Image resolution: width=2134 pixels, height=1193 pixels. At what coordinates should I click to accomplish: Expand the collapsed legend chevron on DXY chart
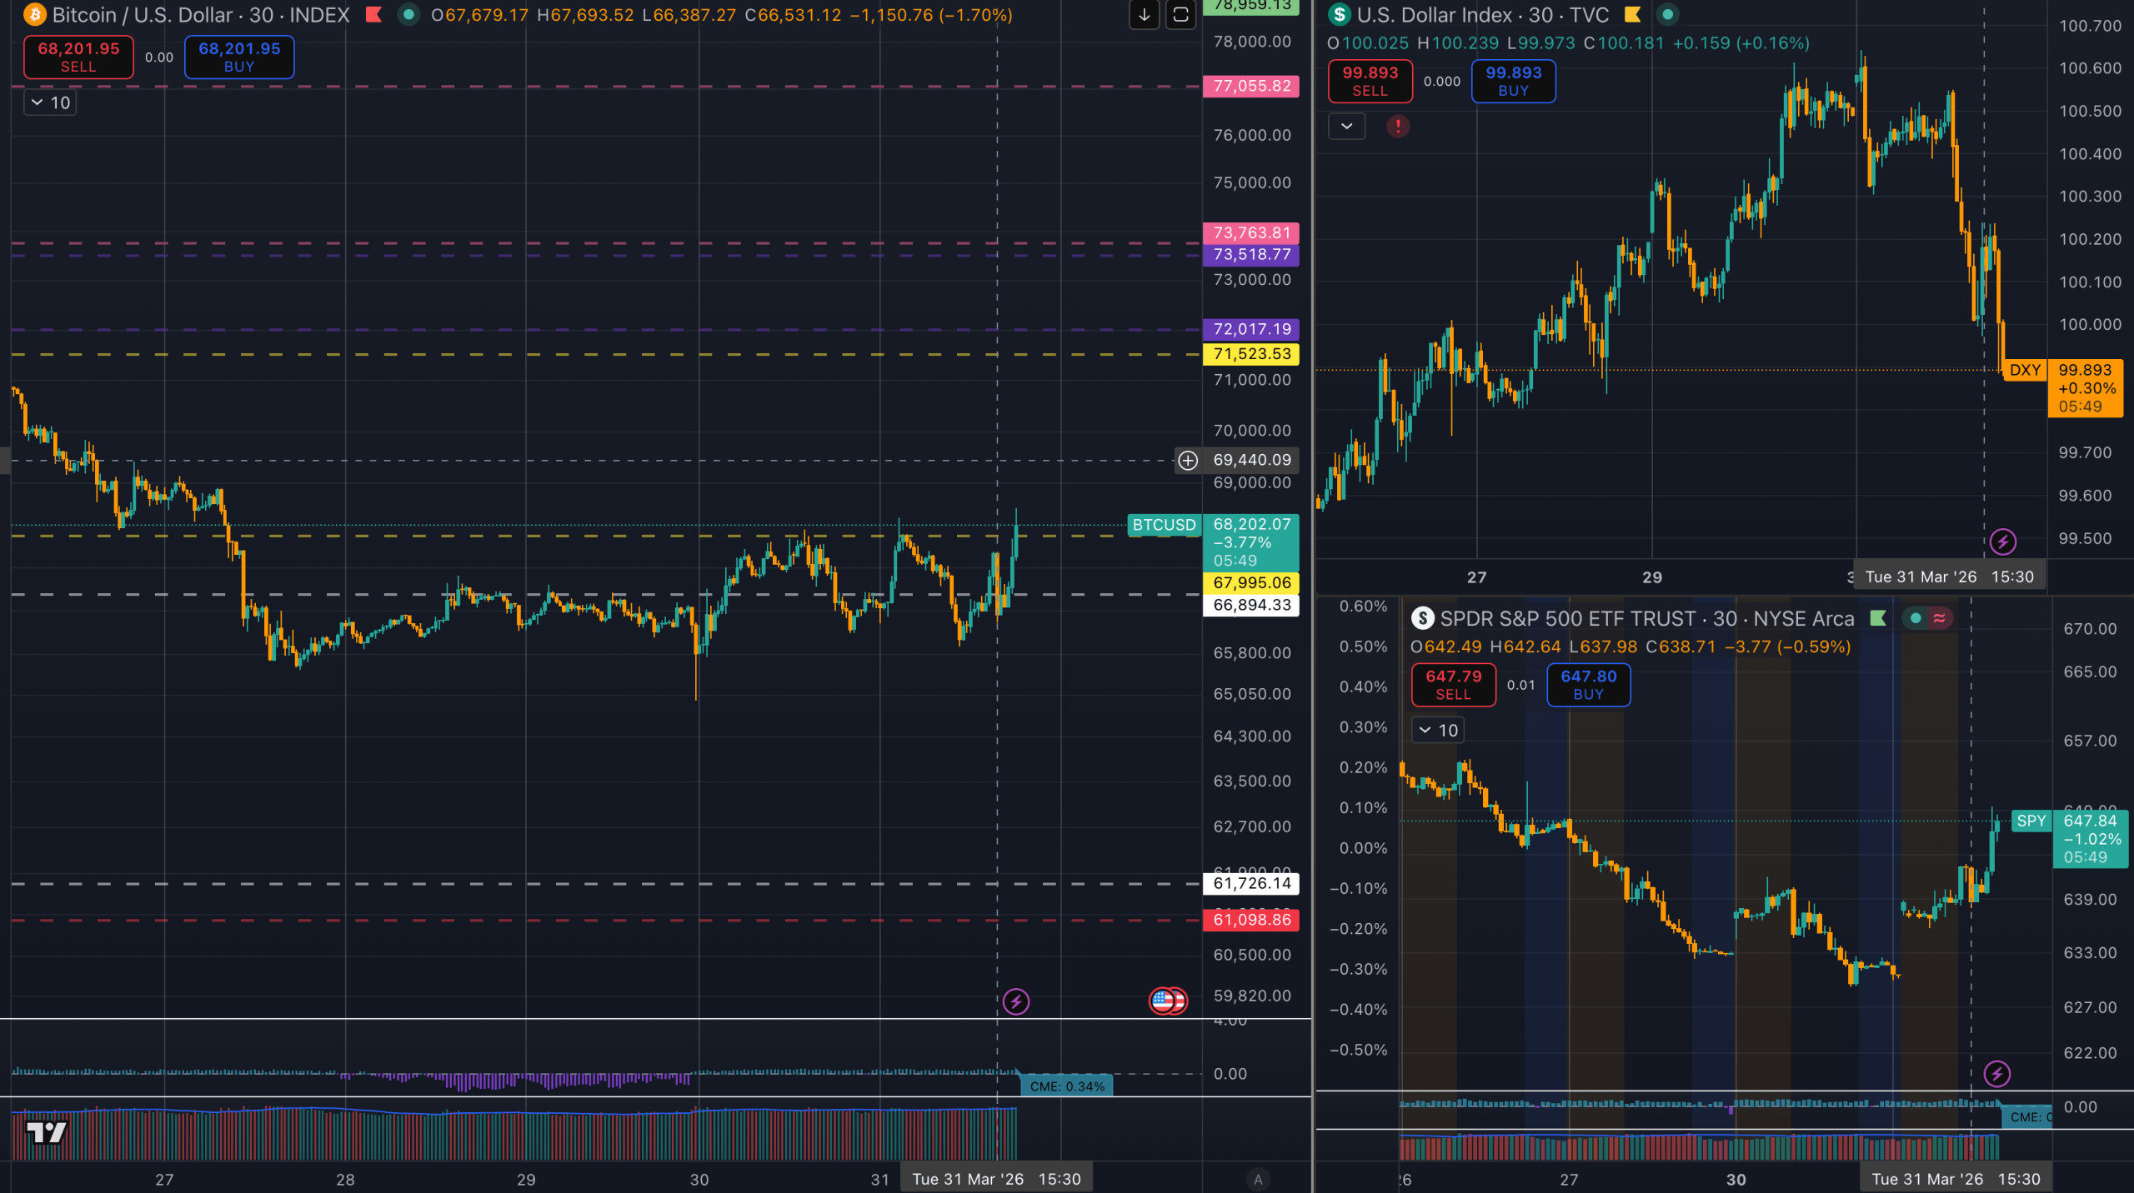pos(1346,127)
